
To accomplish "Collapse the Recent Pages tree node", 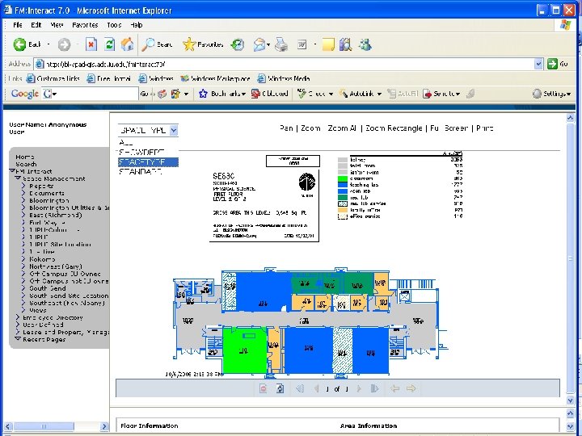I will pyautogui.click(x=18, y=339).
